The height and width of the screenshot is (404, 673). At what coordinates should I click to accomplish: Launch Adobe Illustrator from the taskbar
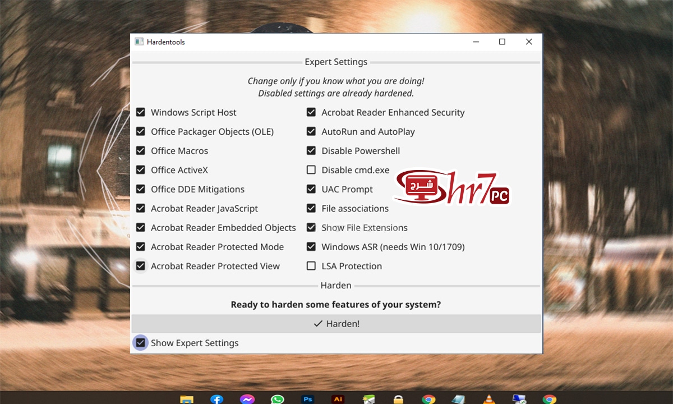[x=338, y=399]
